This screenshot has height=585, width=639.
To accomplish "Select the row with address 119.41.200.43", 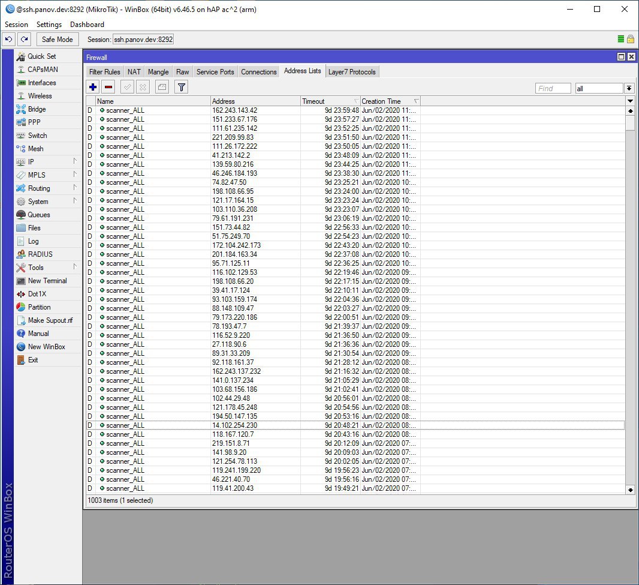I will (x=355, y=488).
